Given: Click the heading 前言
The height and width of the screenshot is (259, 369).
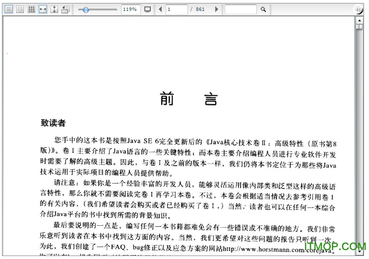Looking at the screenshot, I should (x=189, y=99).
